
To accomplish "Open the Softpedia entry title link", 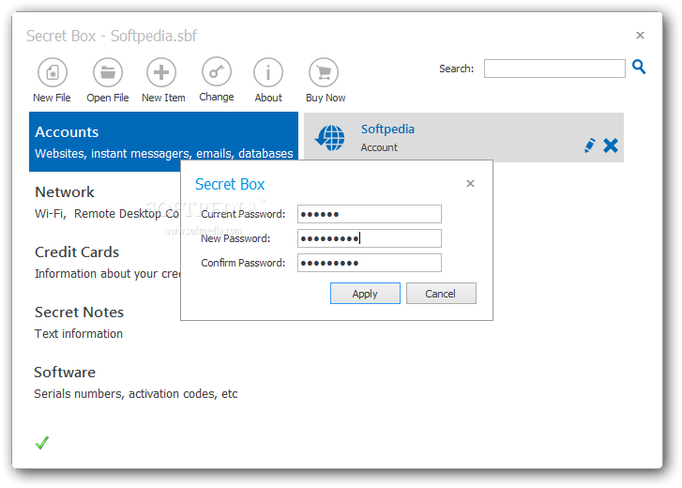I will (387, 130).
